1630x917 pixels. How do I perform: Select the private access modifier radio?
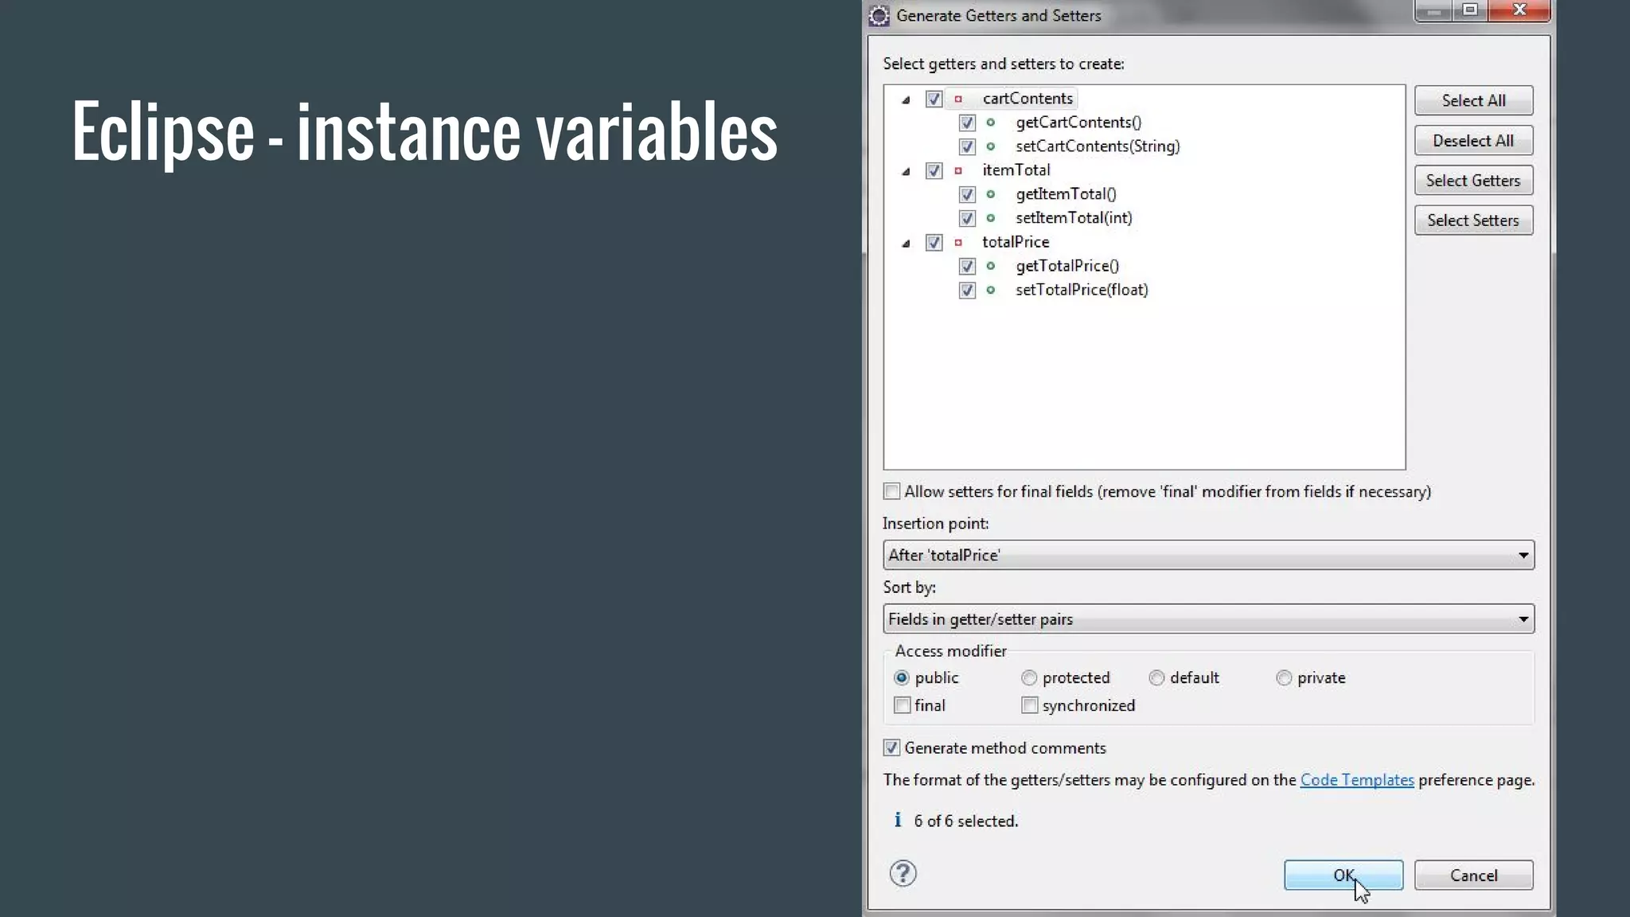point(1284,678)
